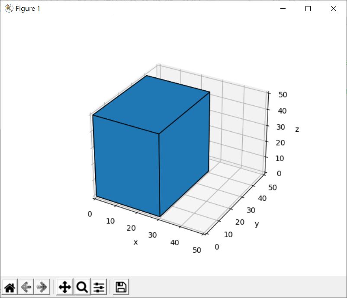
Task: Click the z axis label
Action: (x=297, y=129)
